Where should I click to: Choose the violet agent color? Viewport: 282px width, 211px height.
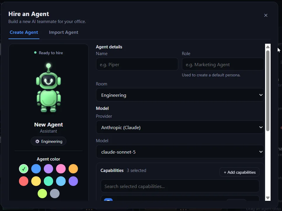click(73, 181)
